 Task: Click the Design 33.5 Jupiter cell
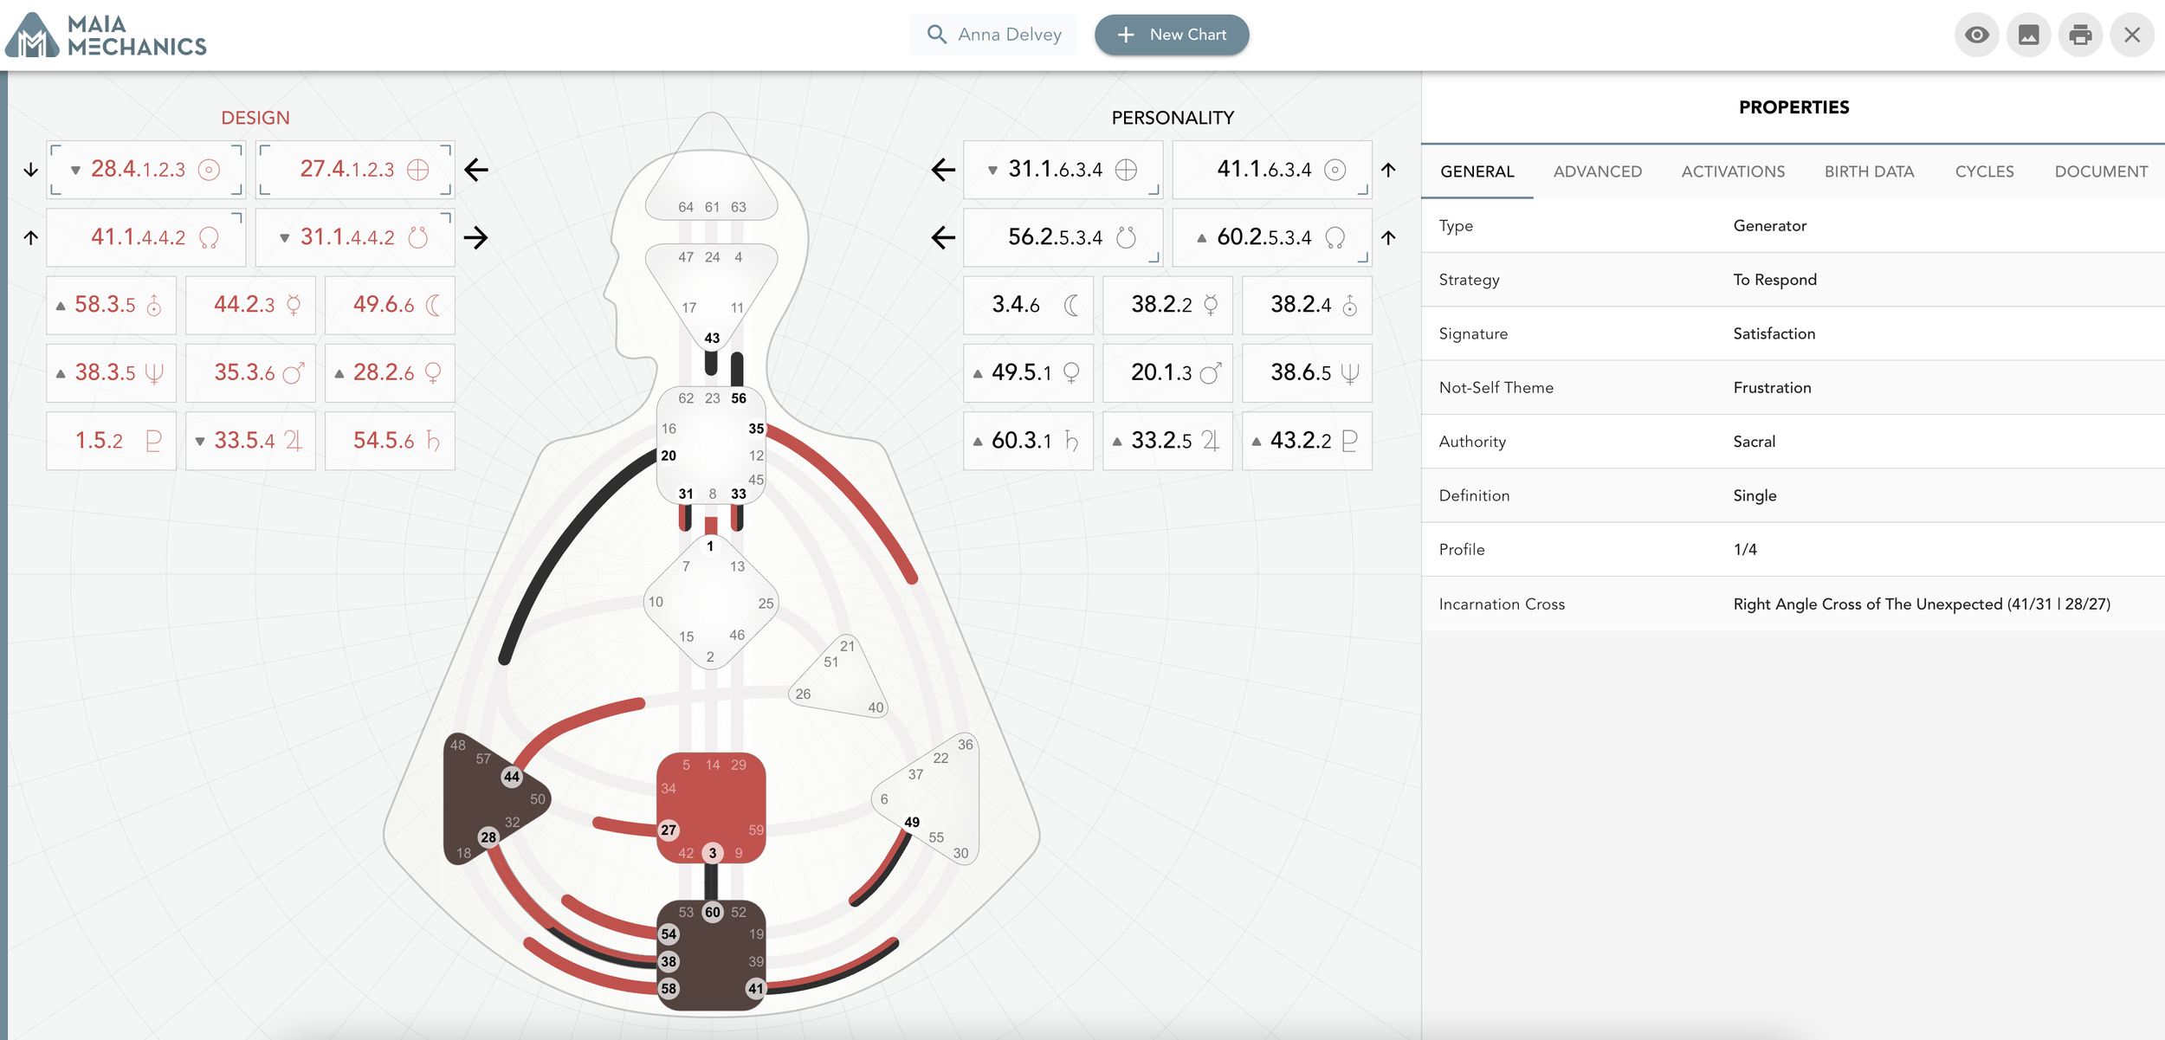pos(251,441)
